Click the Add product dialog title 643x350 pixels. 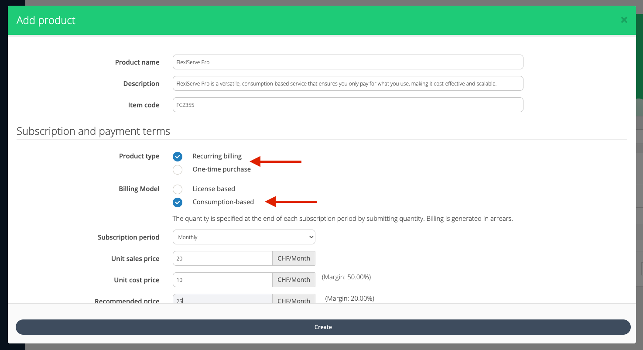point(46,21)
